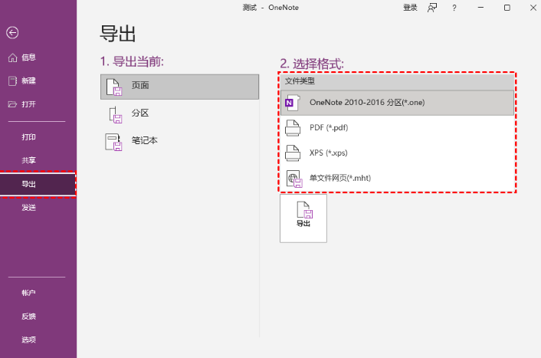This screenshot has width=541, height=358.
Task: Choose 页面 as export scope
Action: coord(180,87)
